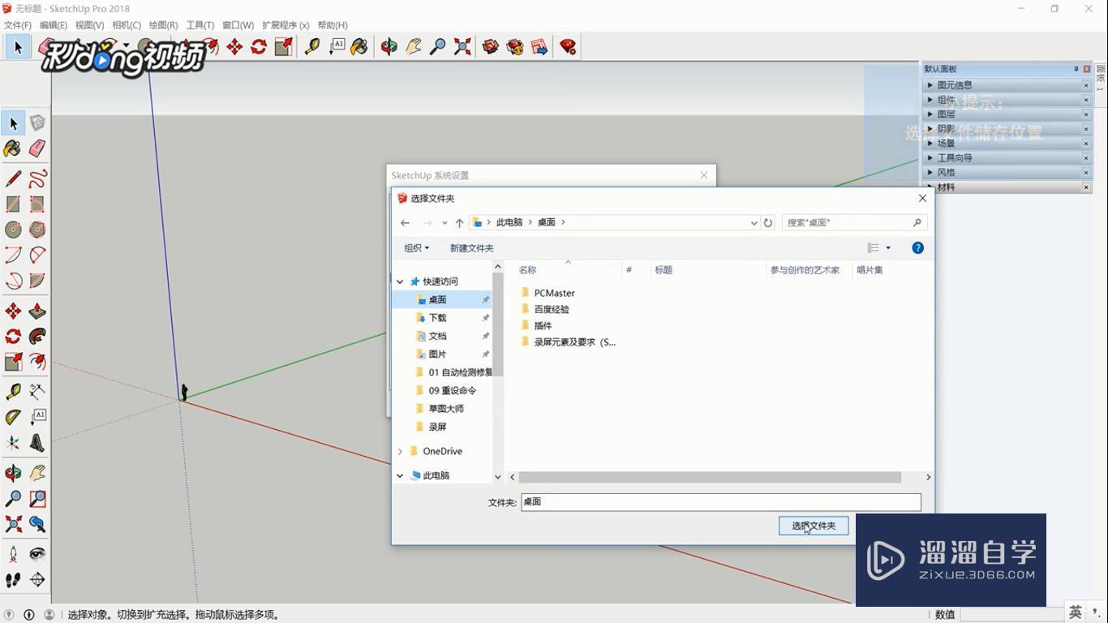Open the 扩展程序(x) menu
This screenshot has height=623, width=1108.
pos(286,25)
